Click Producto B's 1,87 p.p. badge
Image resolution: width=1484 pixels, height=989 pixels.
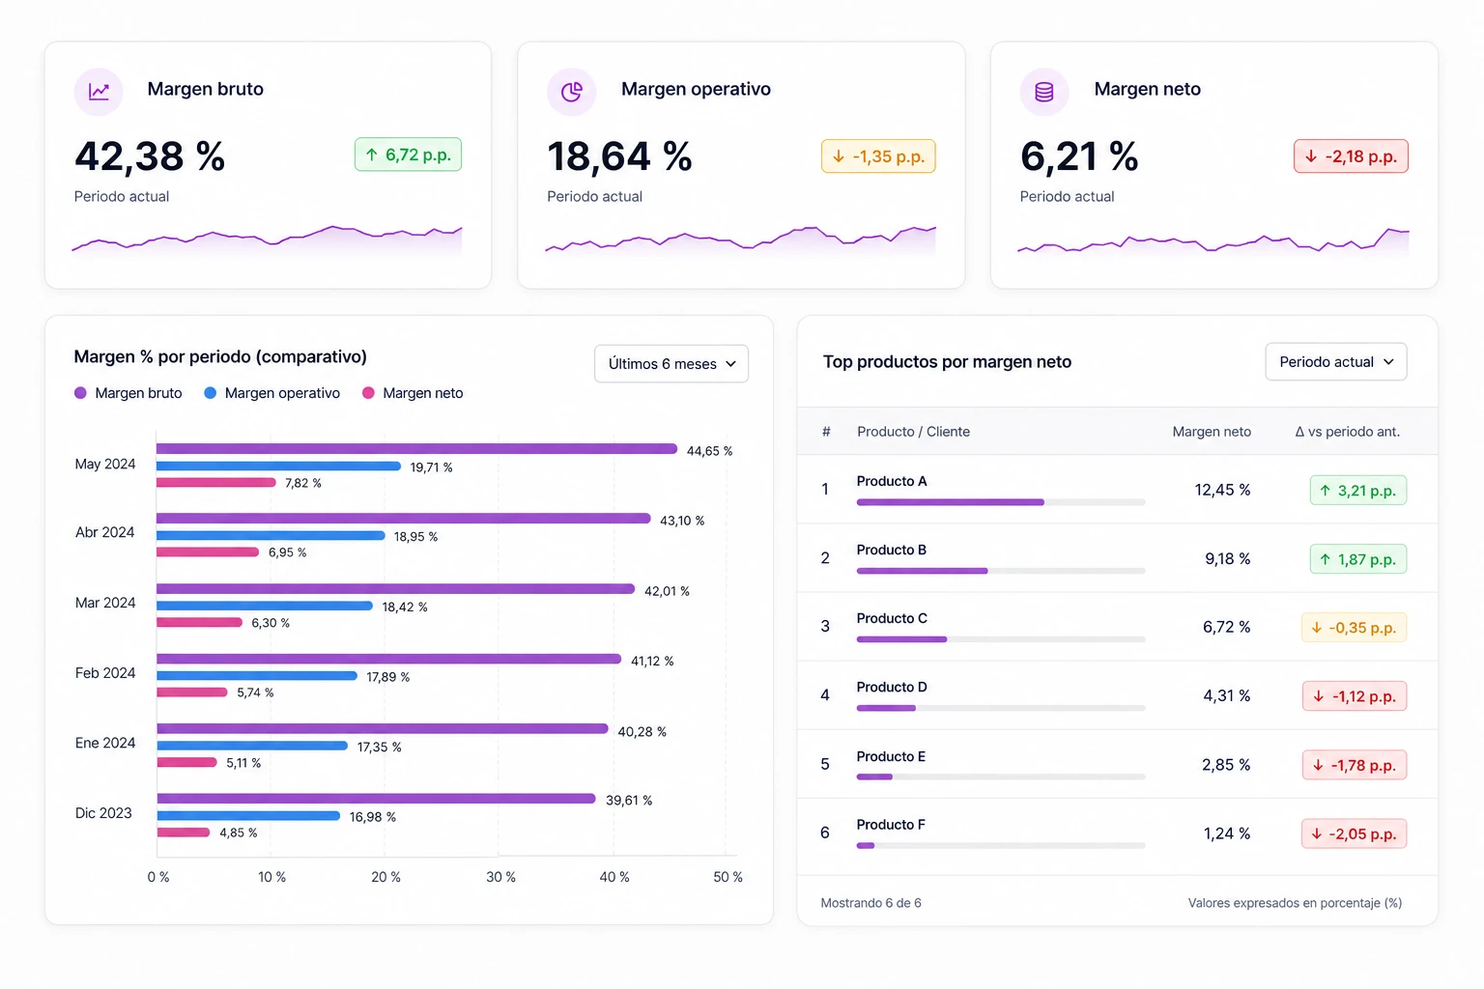1357,559
